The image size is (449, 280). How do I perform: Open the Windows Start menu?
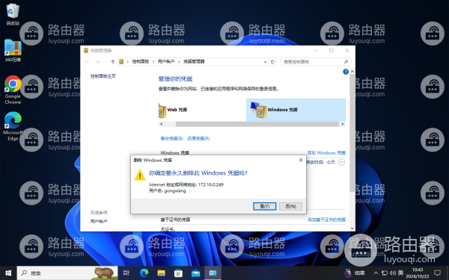[x=8, y=273]
